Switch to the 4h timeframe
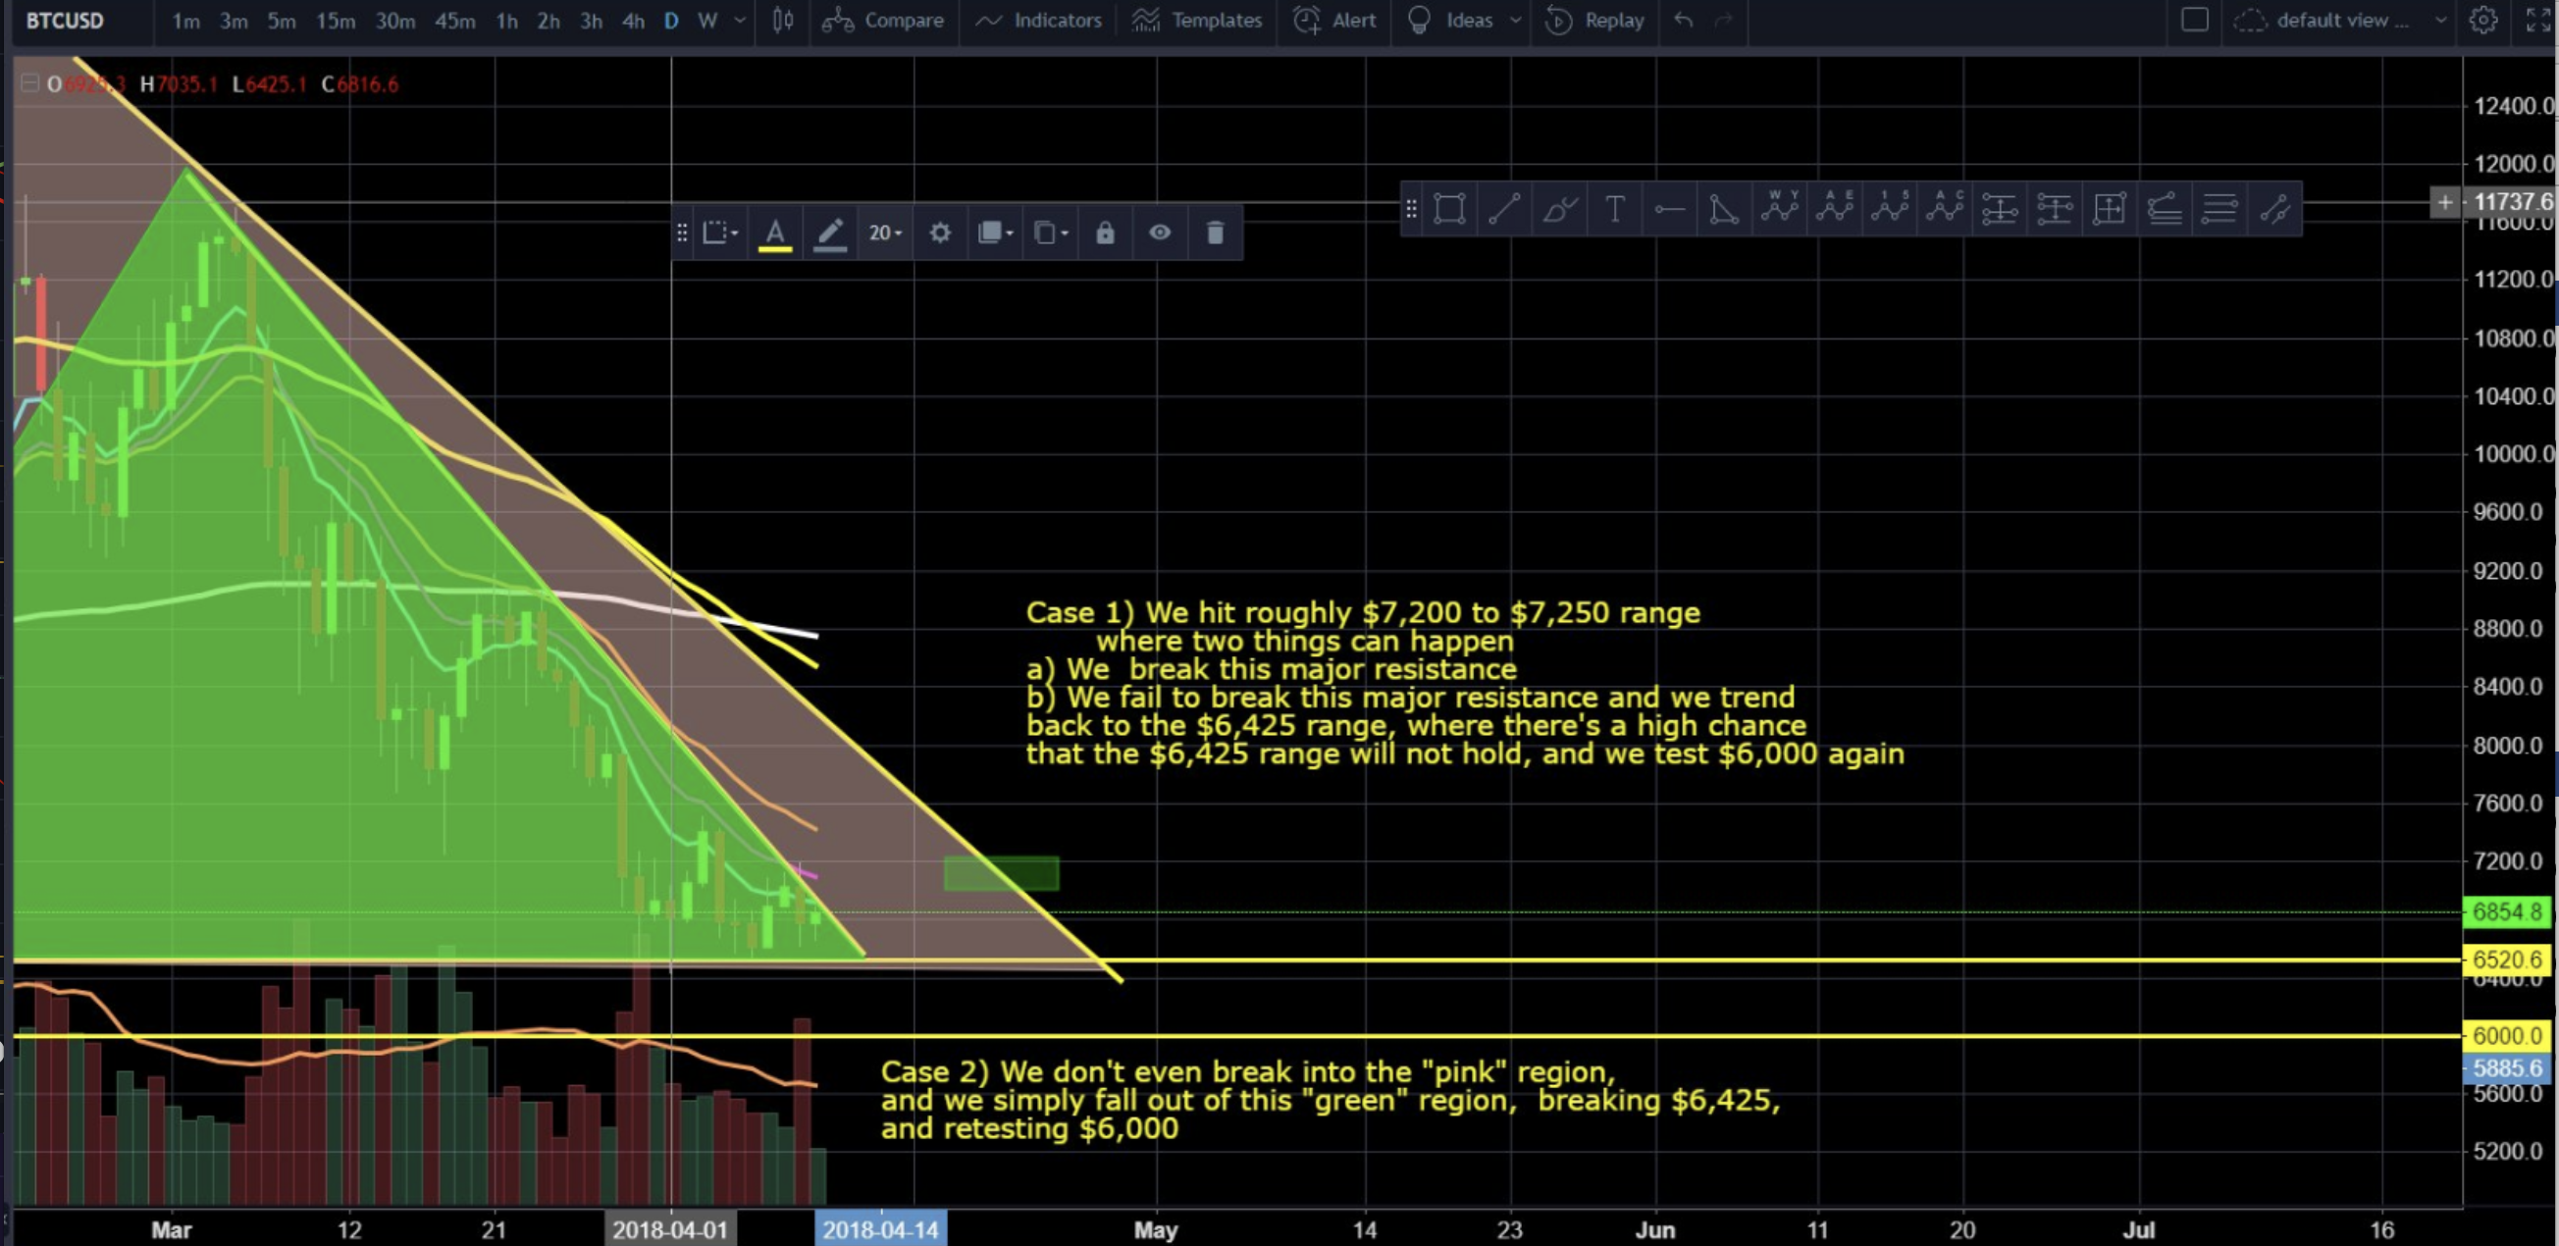Screen dimensions: 2559x1246 [x=633, y=20]
